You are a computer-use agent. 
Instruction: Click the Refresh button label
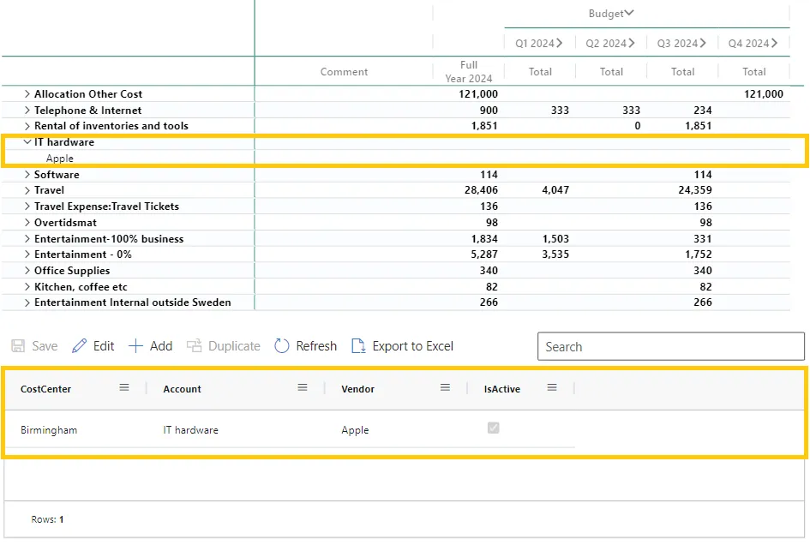click(x=316, y=346)
